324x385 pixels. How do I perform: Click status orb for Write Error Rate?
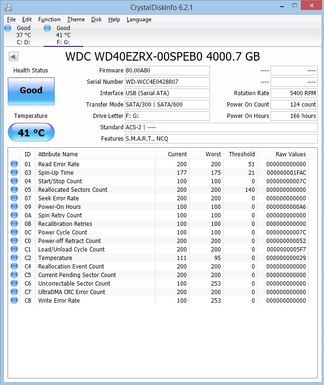pyautogui.click(x=14, y=300)
